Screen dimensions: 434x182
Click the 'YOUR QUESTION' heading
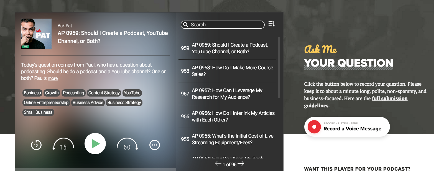(348, 63)
